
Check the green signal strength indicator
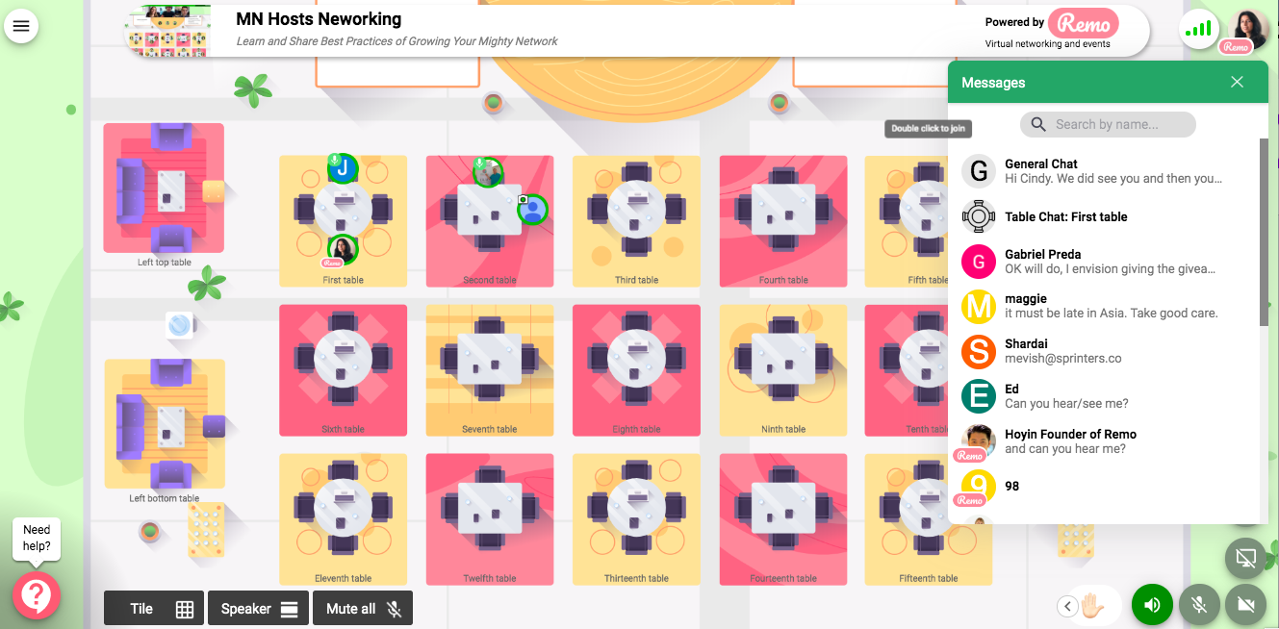coord(1198,27)
